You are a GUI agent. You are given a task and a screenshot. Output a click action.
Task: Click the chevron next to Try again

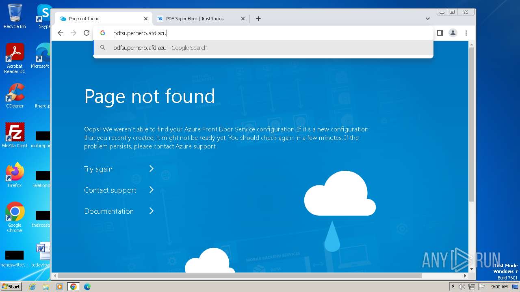(152, 169)
